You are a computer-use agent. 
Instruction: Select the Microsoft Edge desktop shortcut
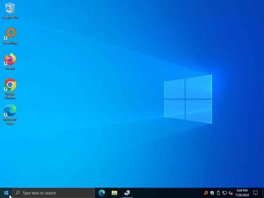click(10, 114)
